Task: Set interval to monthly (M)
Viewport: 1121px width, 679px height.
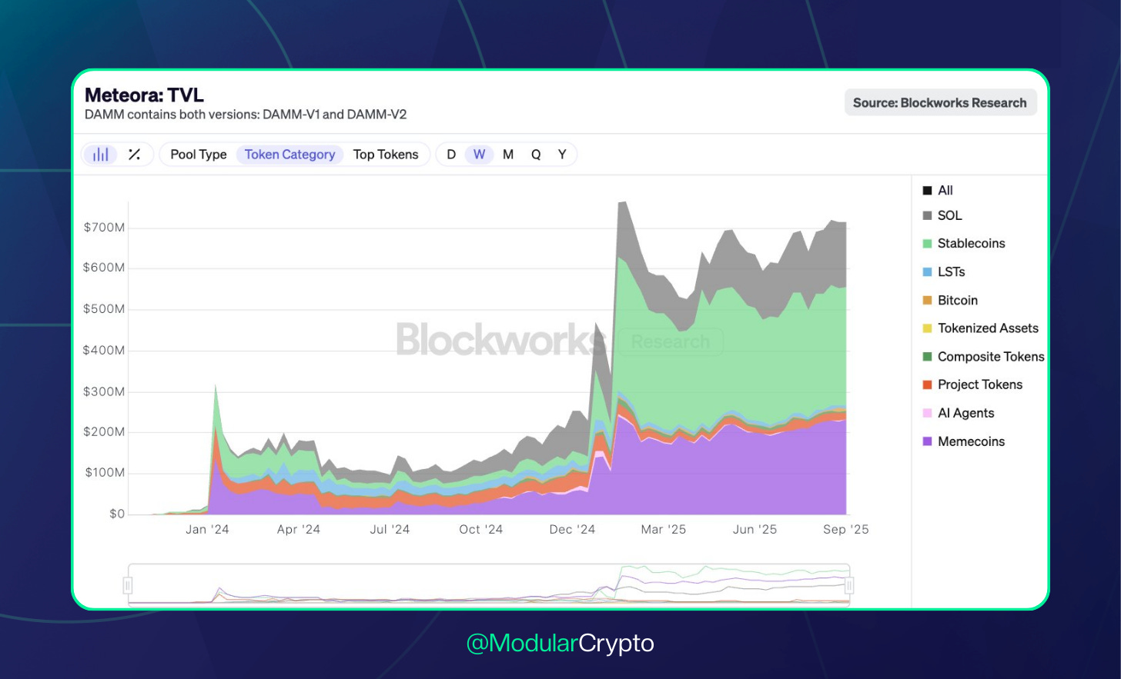Action: (508, 155)
